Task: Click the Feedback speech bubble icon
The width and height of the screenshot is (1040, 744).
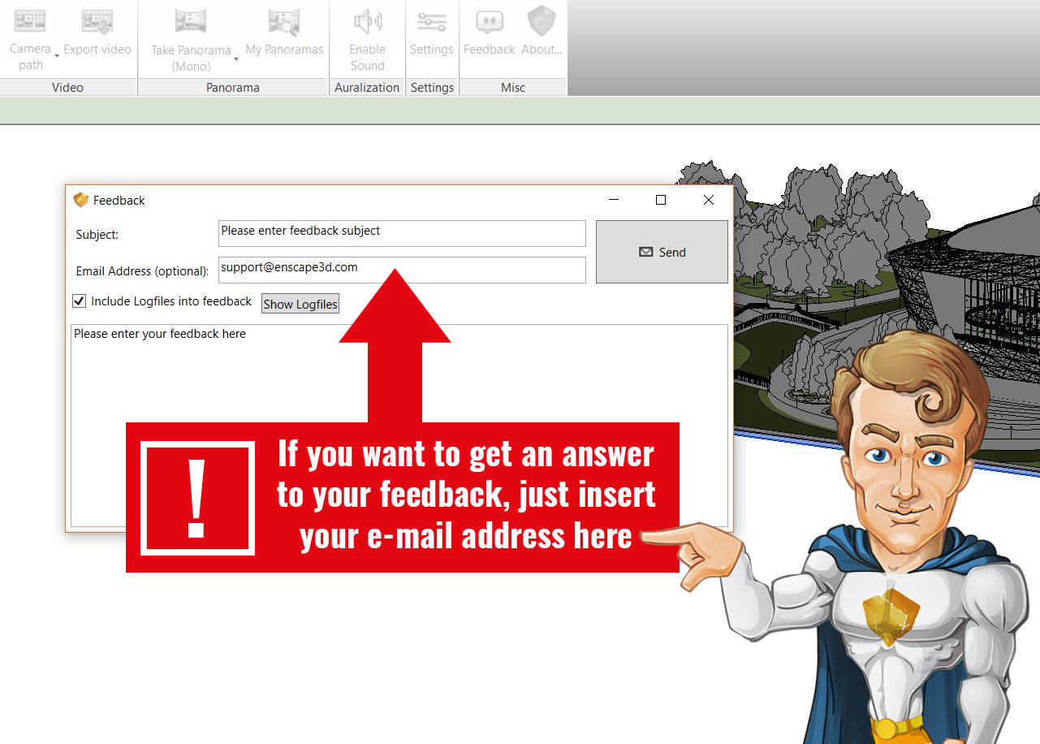Action: (490, 21)
